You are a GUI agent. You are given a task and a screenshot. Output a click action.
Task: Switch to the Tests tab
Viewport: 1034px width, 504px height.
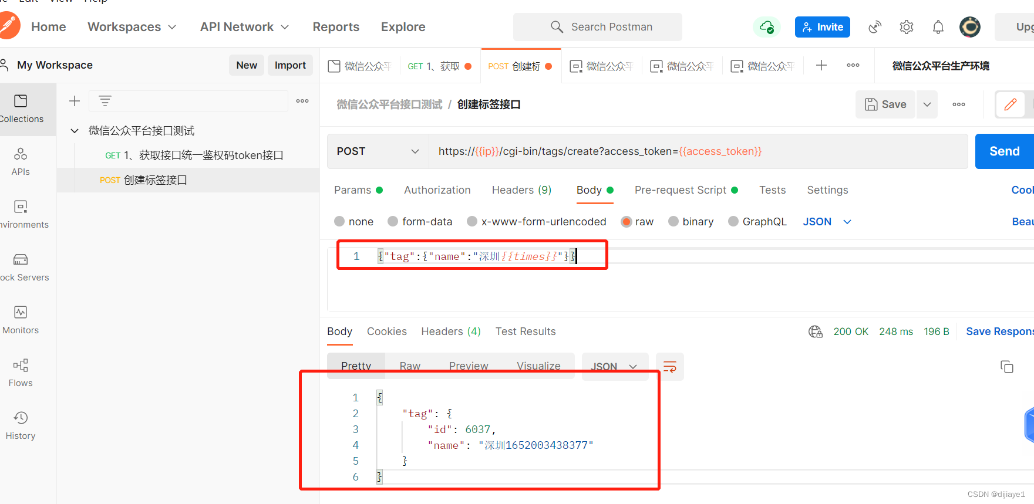772,190
